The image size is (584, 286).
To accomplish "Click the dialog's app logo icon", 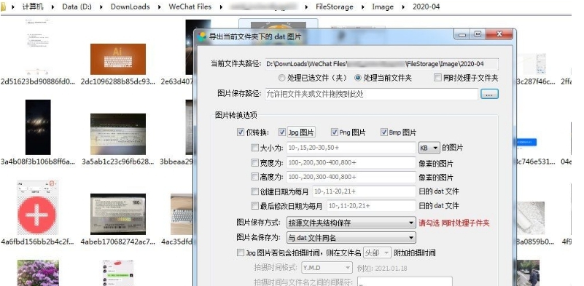I will point(202,36).
